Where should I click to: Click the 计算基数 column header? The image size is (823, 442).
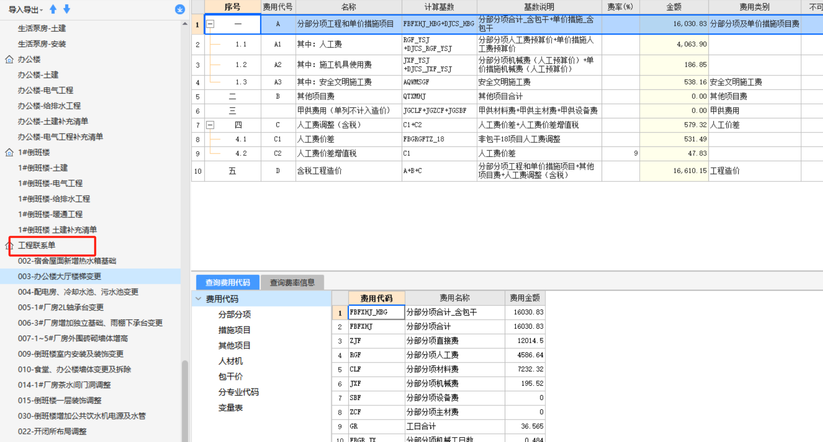point(439,7)
